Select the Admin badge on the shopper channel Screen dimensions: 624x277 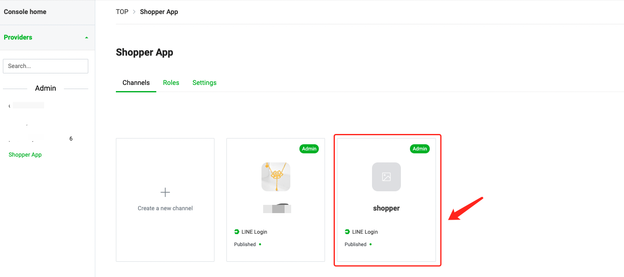point(419,149)
